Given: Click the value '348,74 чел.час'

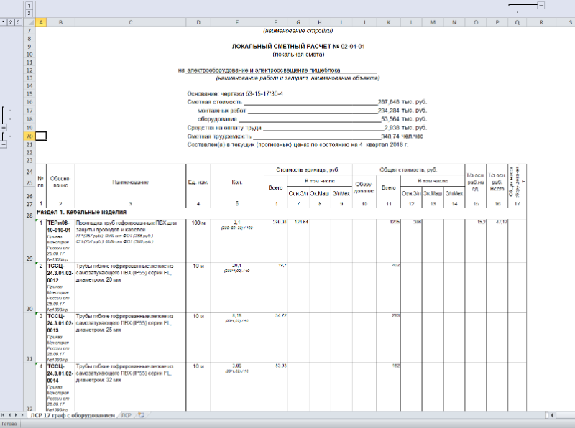Looking at the screenshot, I should (402, 136).
